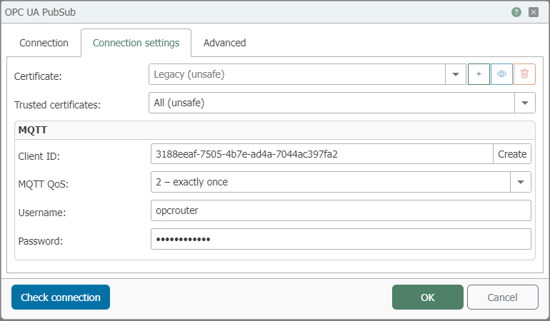Add a new certificate with plus icon
Viewport: 550px width, 321px height.
point(479,74)
